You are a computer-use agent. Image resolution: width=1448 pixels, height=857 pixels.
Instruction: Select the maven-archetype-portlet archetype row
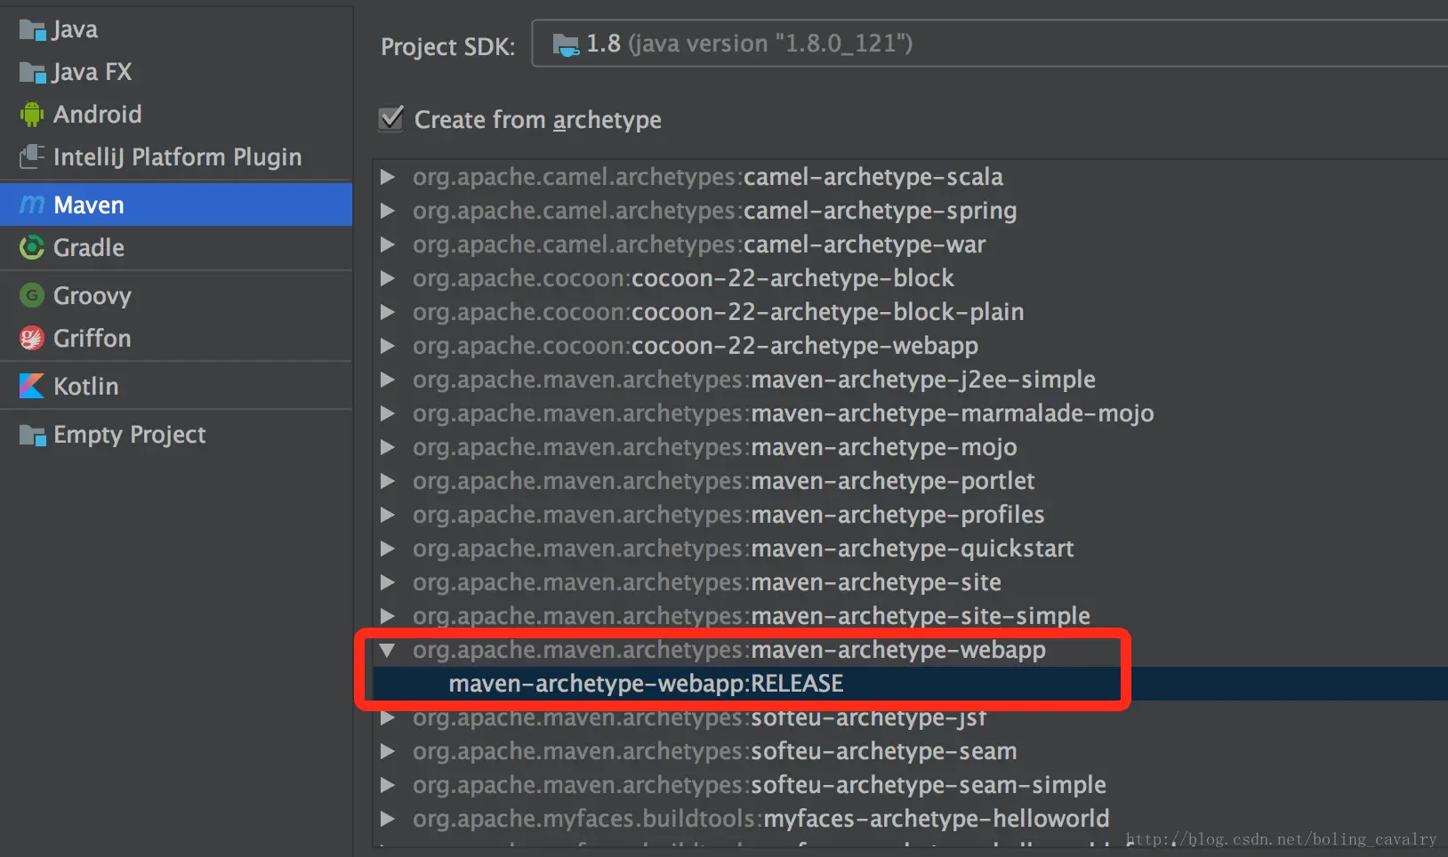click(910, 481)
